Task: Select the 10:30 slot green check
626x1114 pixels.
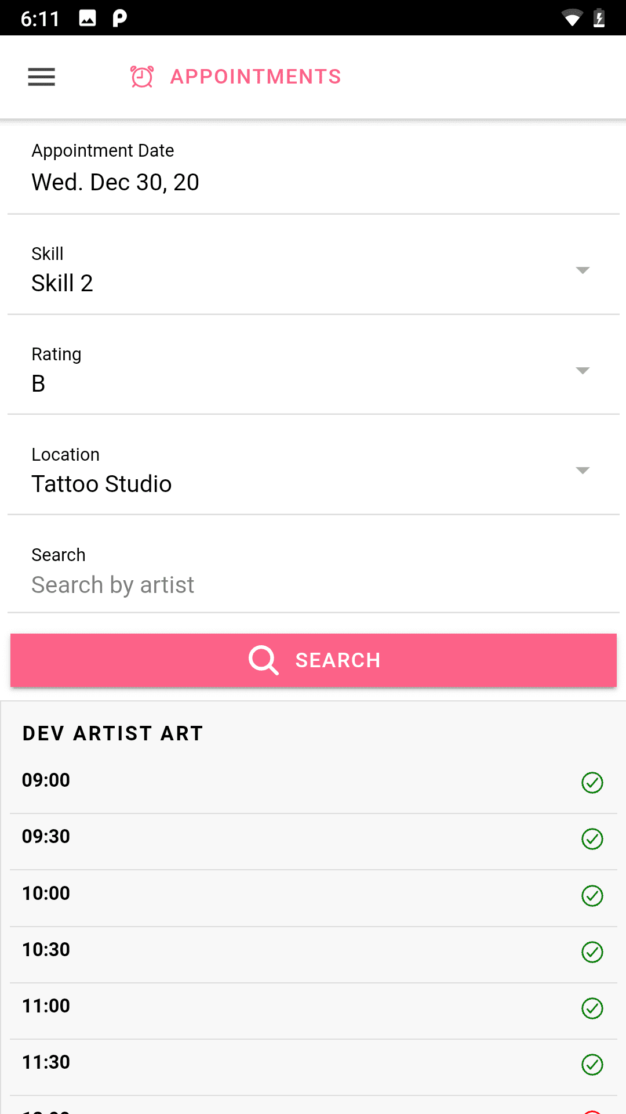Action: tap(592, 952)
